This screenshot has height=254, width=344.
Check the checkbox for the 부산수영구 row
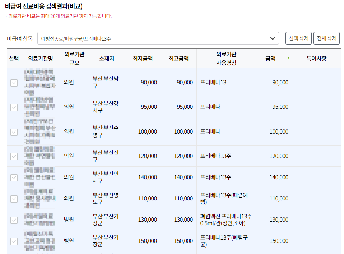coord(14,131)
